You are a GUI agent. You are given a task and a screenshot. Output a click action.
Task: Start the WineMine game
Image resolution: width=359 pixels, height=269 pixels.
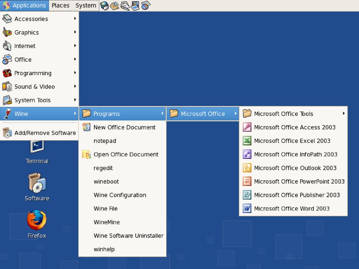click(x=122, y=222)
